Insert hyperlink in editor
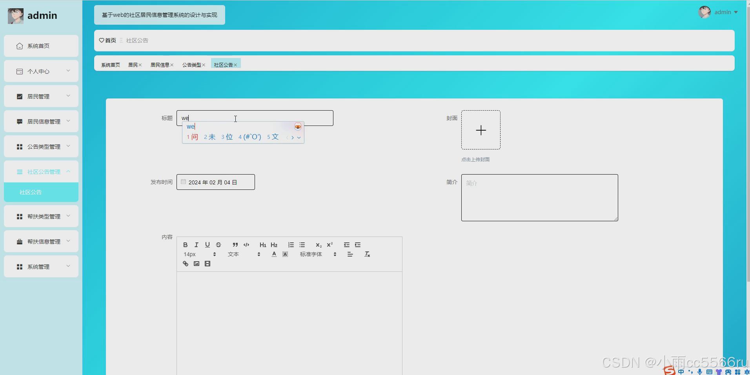750x375 pixels. (x=185, y=264)
